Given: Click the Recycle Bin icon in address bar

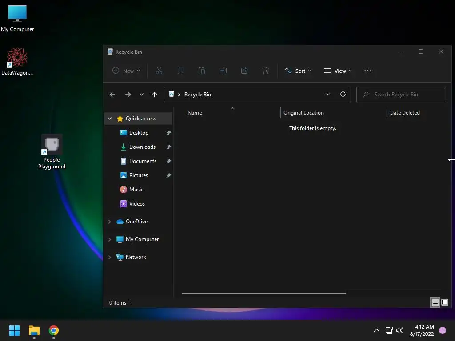Looking at the screenshot, I should point(172,94).
